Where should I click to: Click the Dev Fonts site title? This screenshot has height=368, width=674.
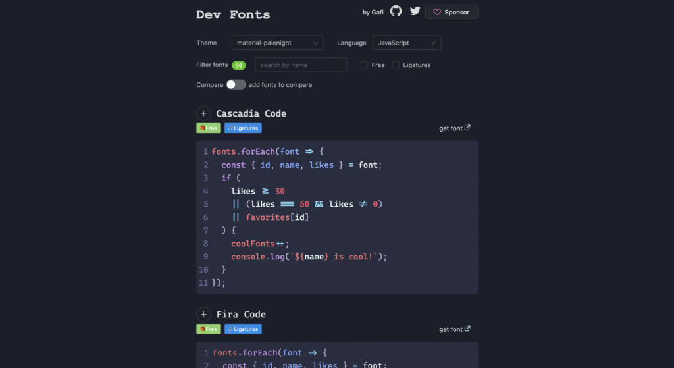(233, 14)
